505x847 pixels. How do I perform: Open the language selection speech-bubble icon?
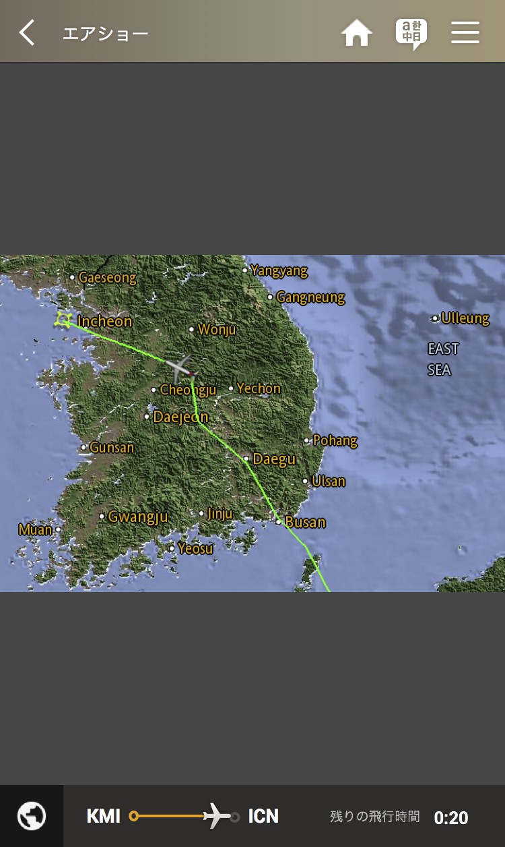point(411,34)
